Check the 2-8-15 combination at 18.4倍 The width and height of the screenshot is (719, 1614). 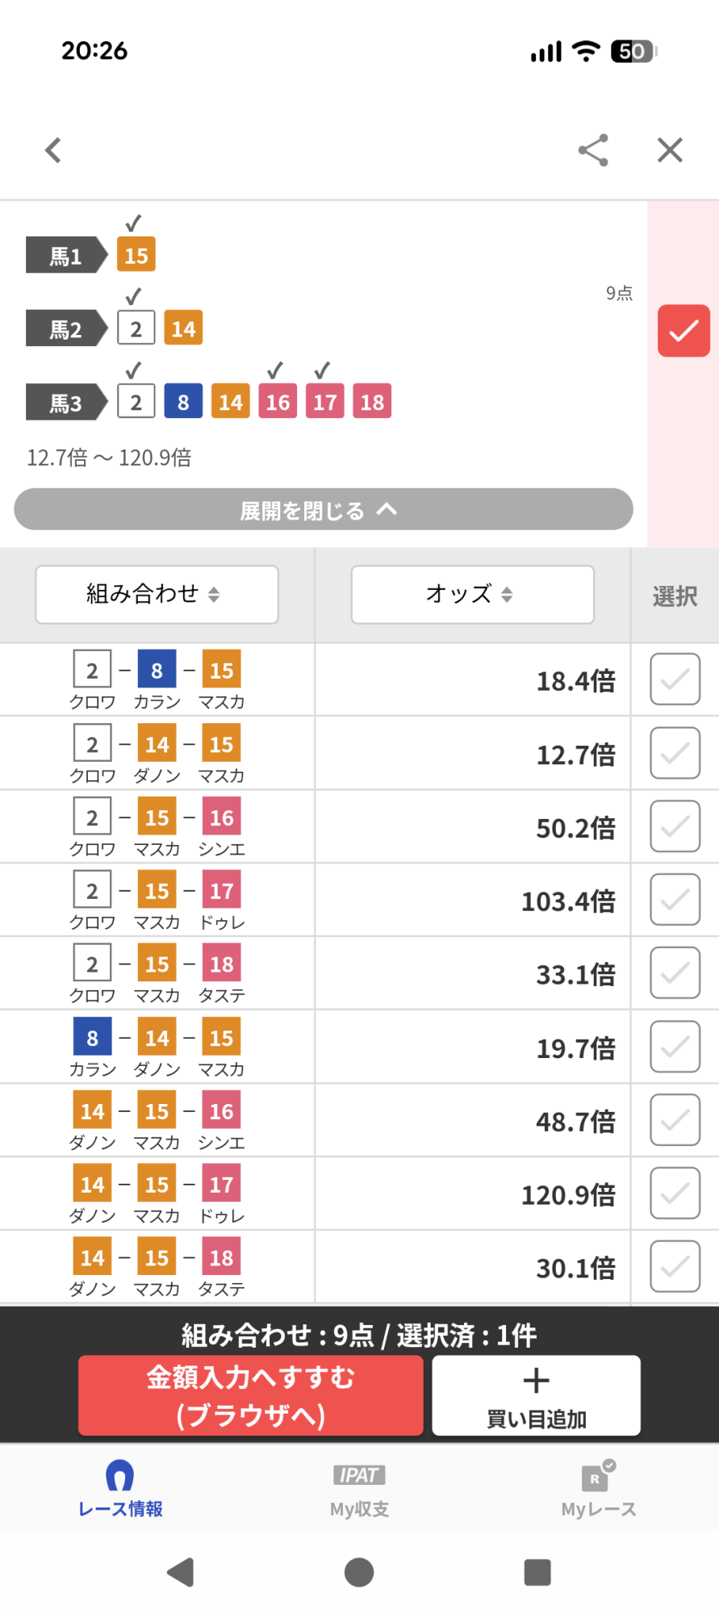pos(675,679)
